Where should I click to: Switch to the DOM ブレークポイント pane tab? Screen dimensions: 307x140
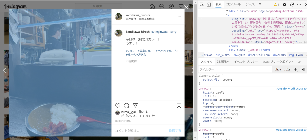pyautogui.click(x=278, y=62)
